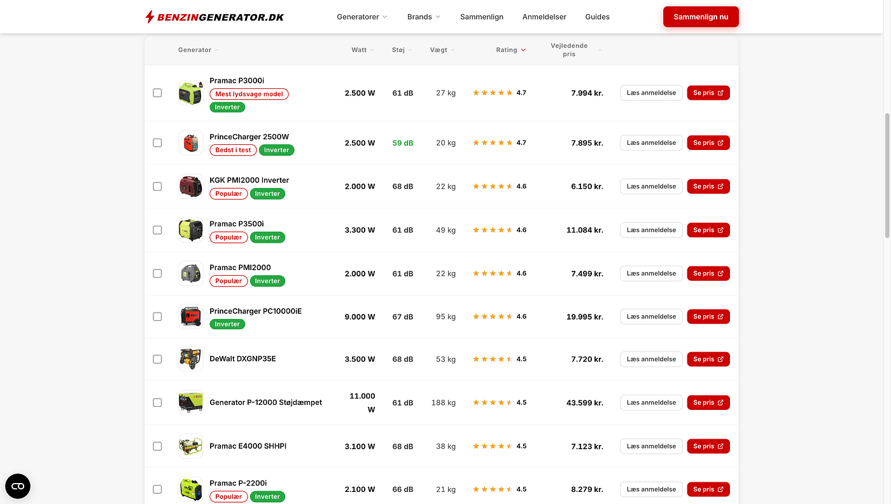The image size is (891, 504).
Task: Click external link icon on Pramac P3000i Se pris
Action: [x=720, y=93]
